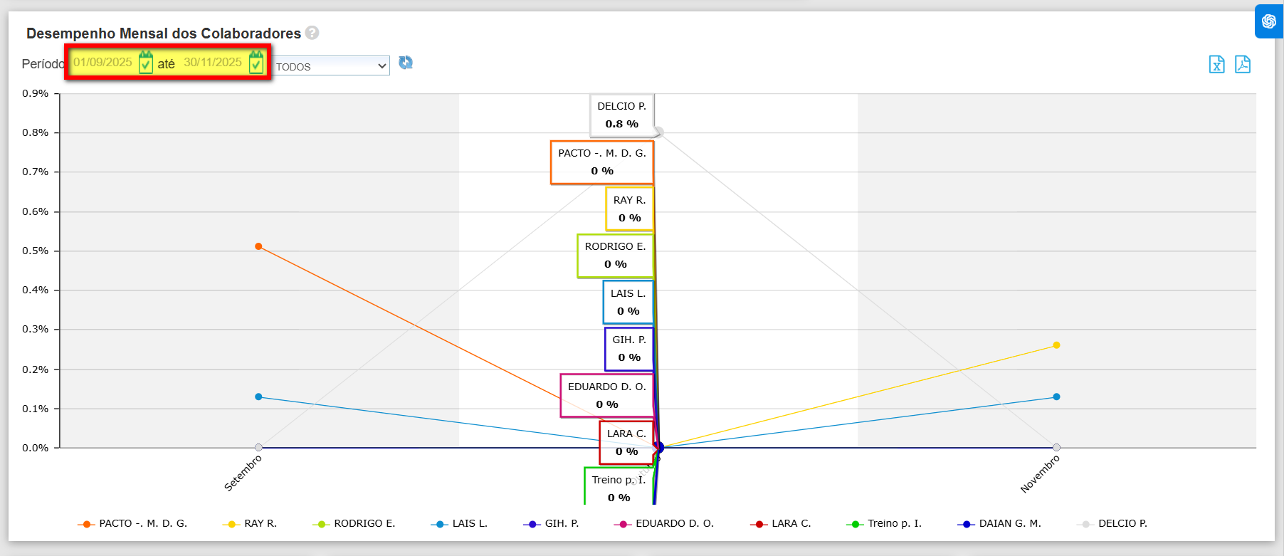1284x556 pixels.
Task: Export chart to Excel file
Action: tap(1216, 65)
